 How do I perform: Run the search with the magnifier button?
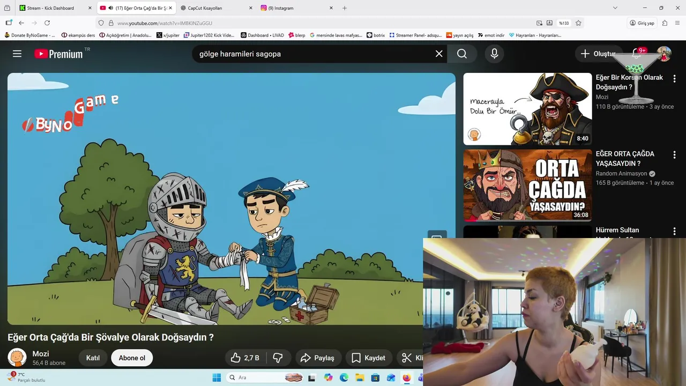(462, 54)
